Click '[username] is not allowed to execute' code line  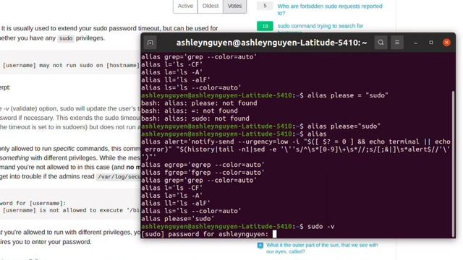[x=71, y=210]
